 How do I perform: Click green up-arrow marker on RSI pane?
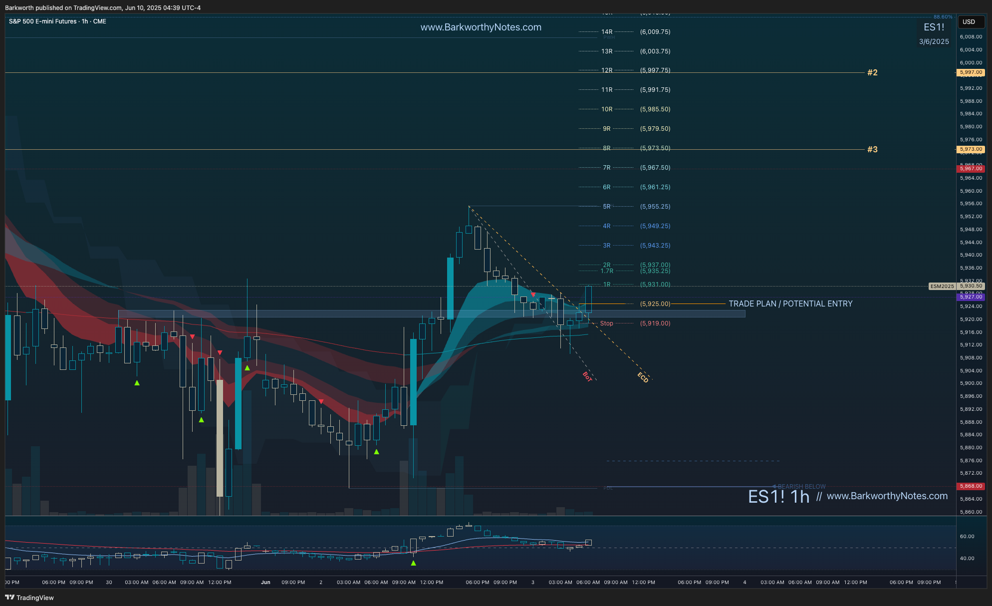coord(413,563)
